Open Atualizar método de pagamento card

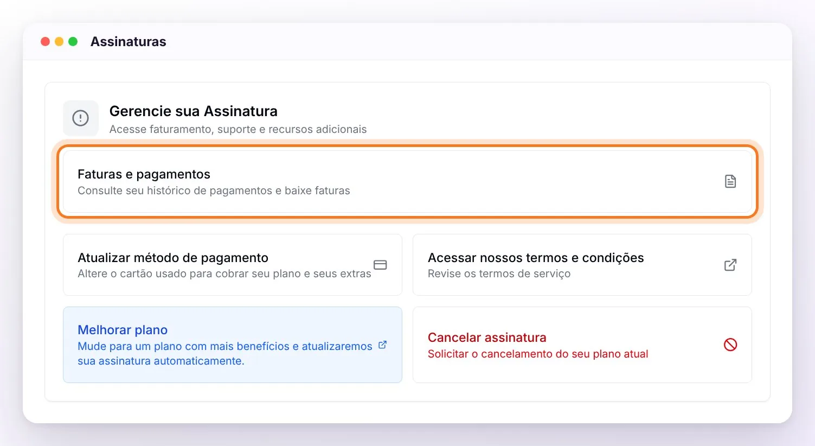click(233, 265)
